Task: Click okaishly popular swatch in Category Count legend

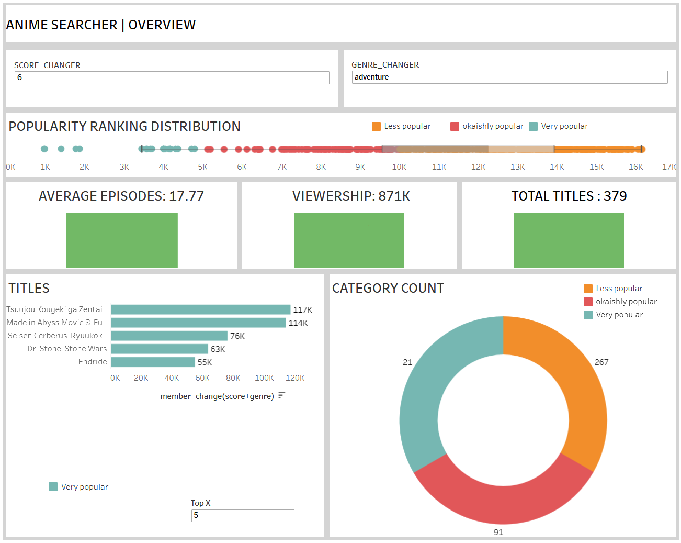Action: point(588,302)
